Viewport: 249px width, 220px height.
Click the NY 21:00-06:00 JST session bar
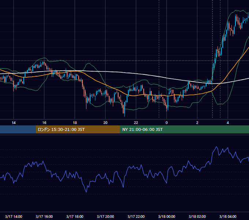tap(184, 129)
